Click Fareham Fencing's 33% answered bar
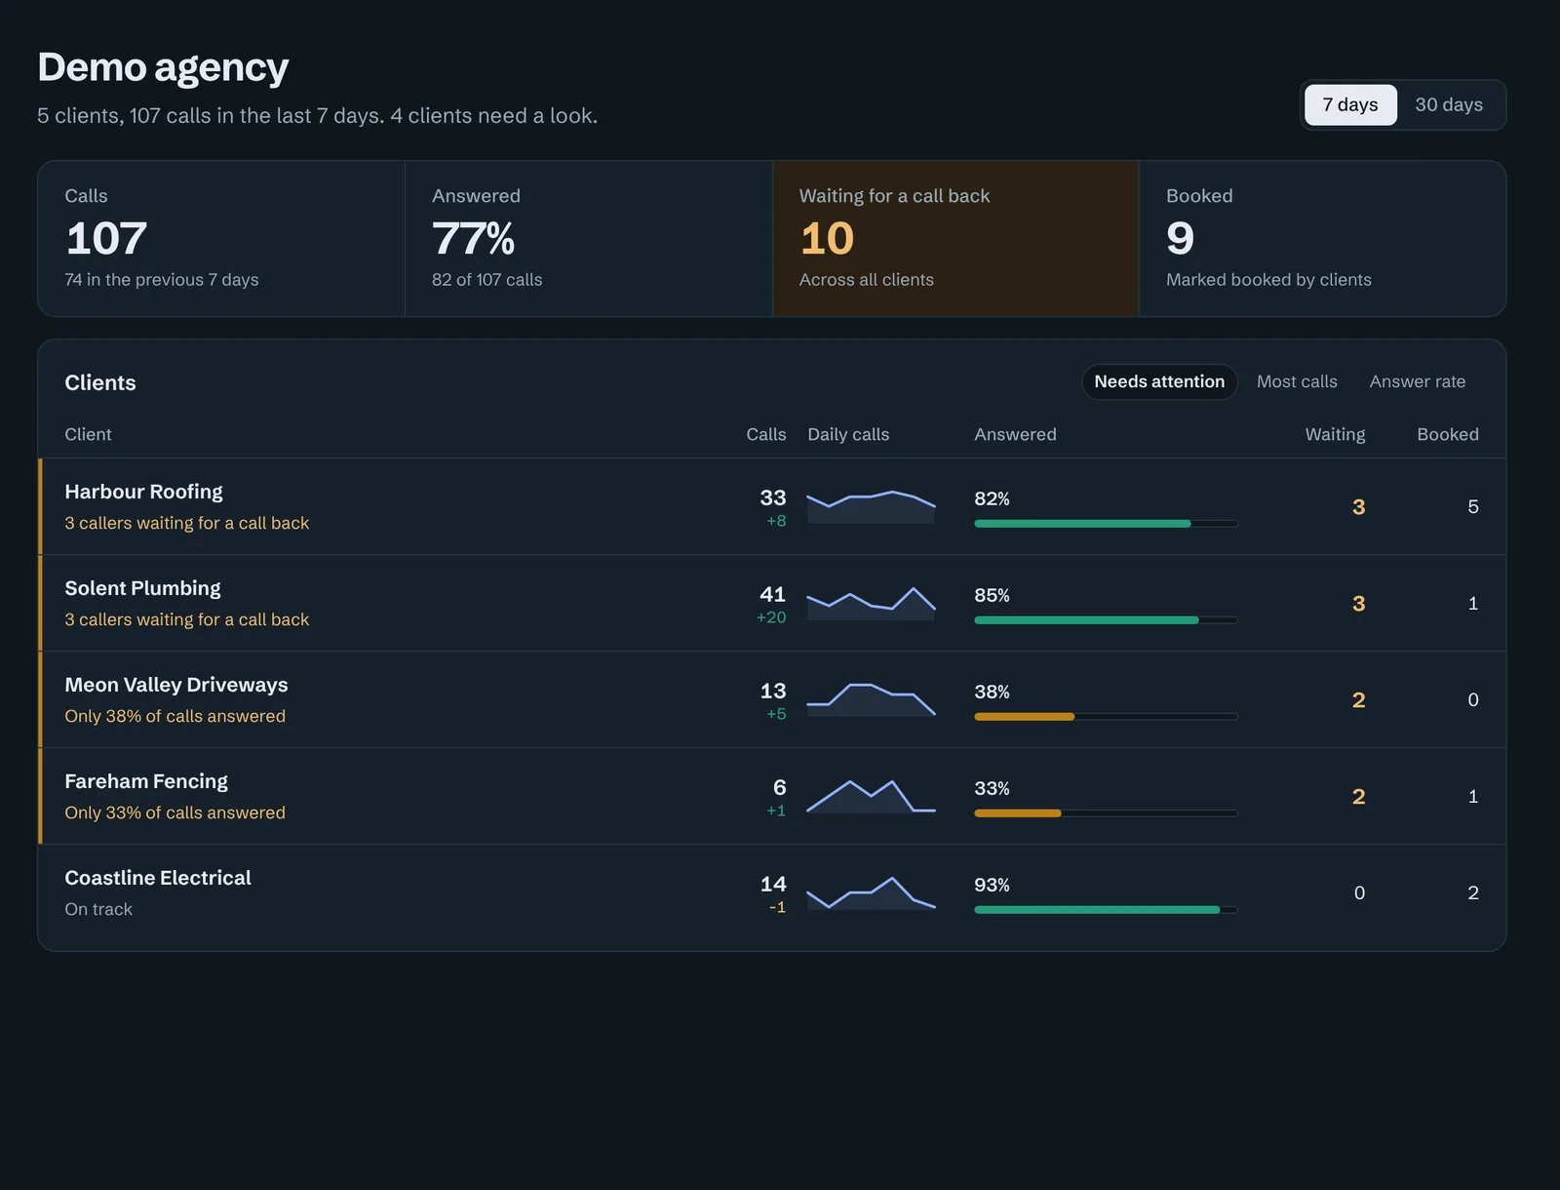The width and height of the screenshot is (1560, 1190). coord(1106,813)
